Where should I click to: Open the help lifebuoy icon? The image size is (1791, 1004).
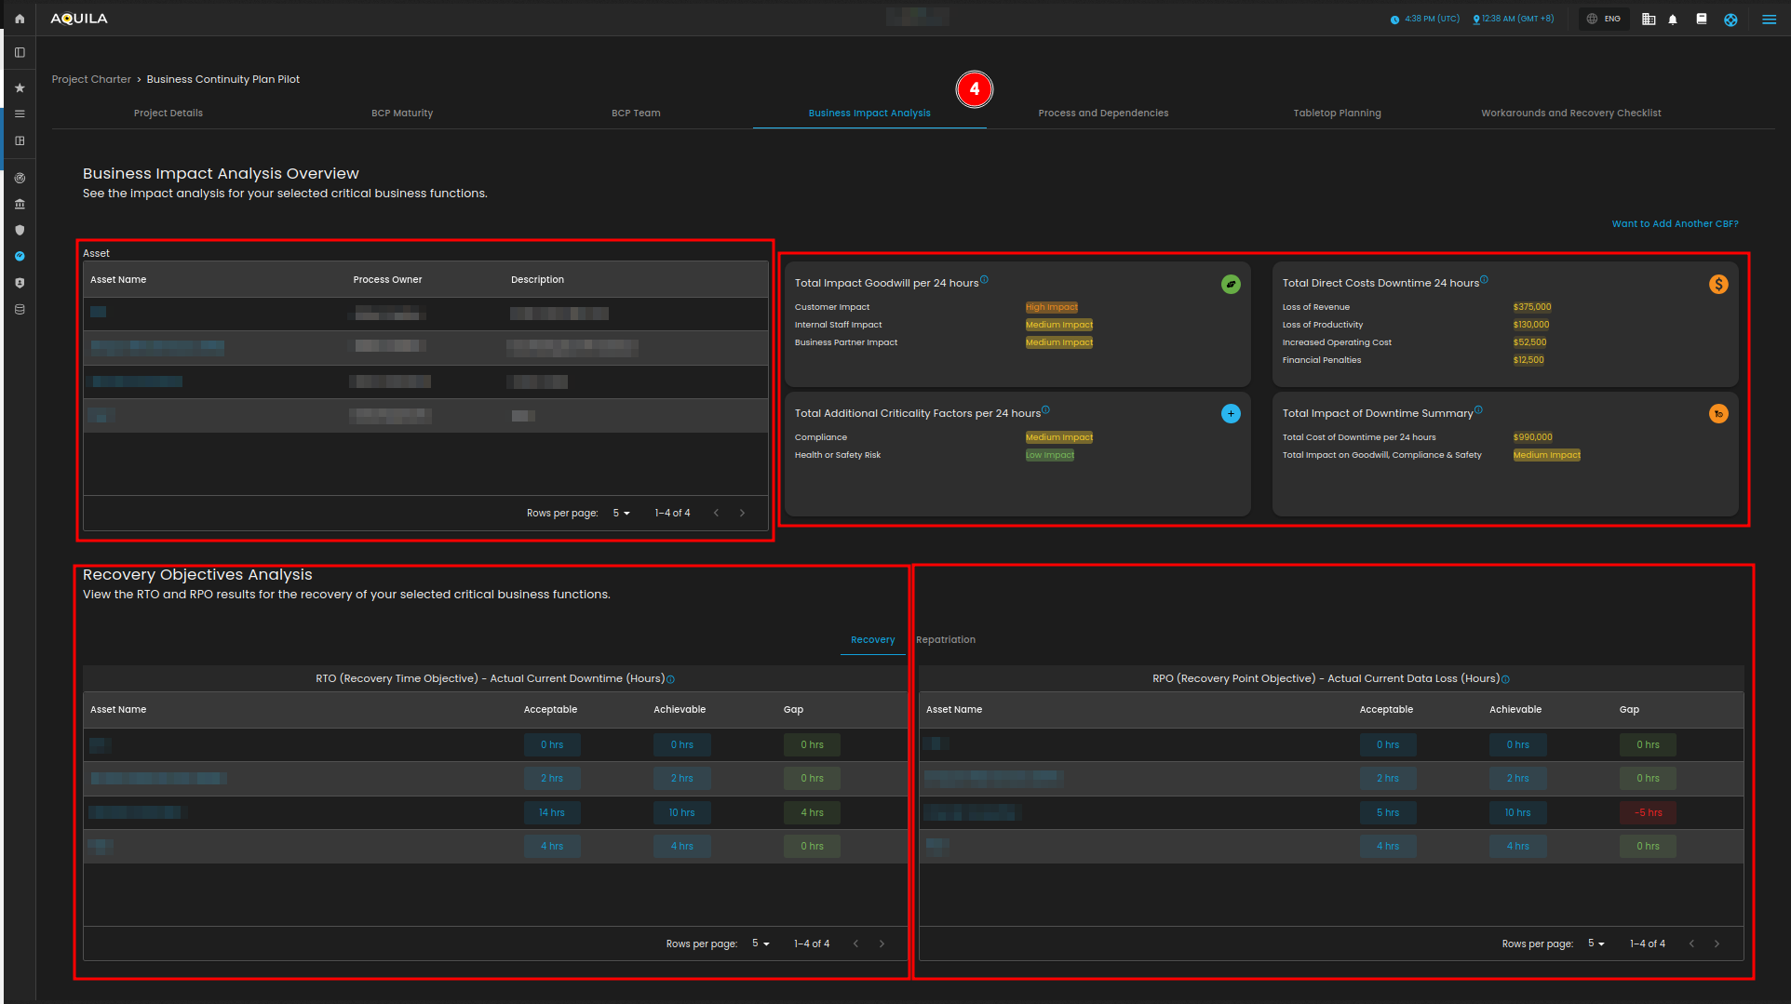[1730, 20]
